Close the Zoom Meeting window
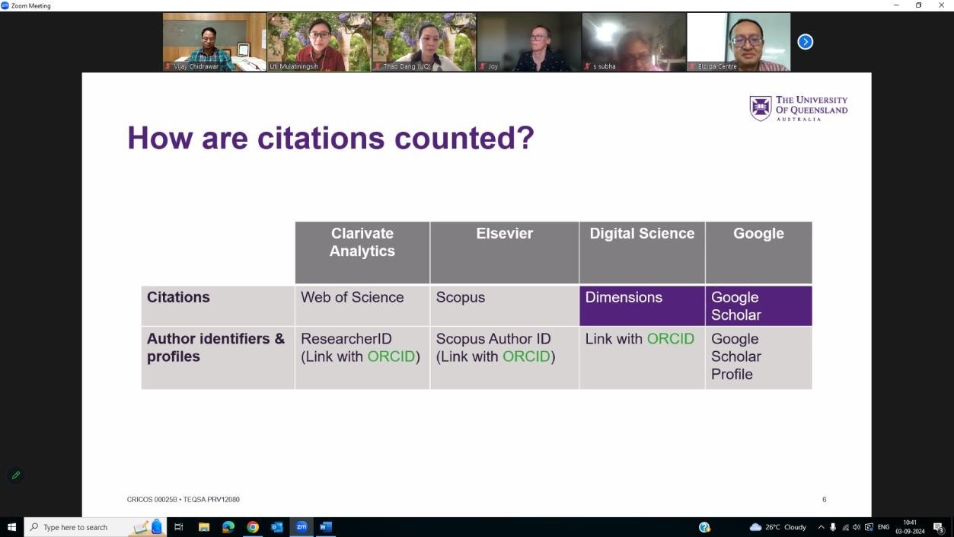The height and width of the screenshot is (537, 954). tap(942, 5)
